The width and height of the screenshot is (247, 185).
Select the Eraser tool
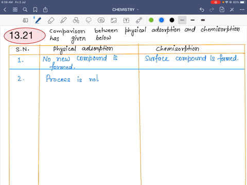pos(51,20)
